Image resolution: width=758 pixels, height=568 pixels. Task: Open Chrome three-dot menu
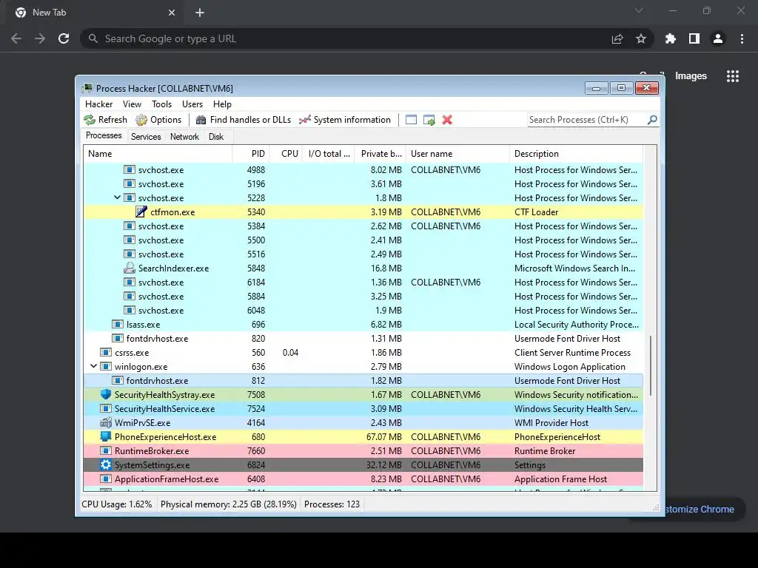742,38
